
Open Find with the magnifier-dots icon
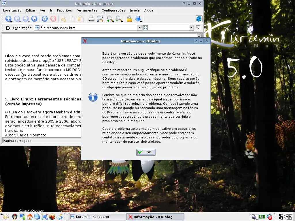pyautogui.click(x=100, y=19)
